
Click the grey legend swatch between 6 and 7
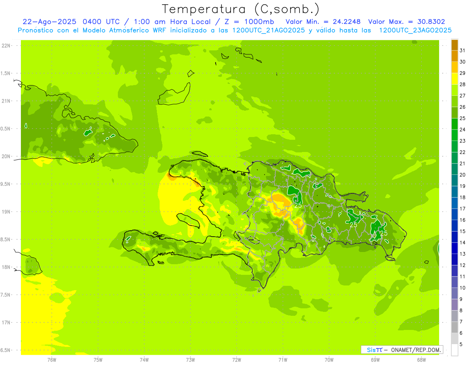coord(454,327)
